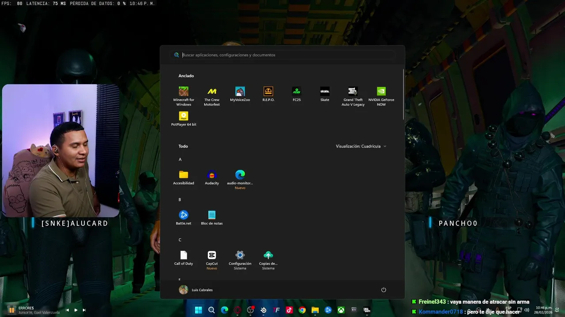Launch Battle.net from app list
The image size is (565, 317).
pos(184,217)
